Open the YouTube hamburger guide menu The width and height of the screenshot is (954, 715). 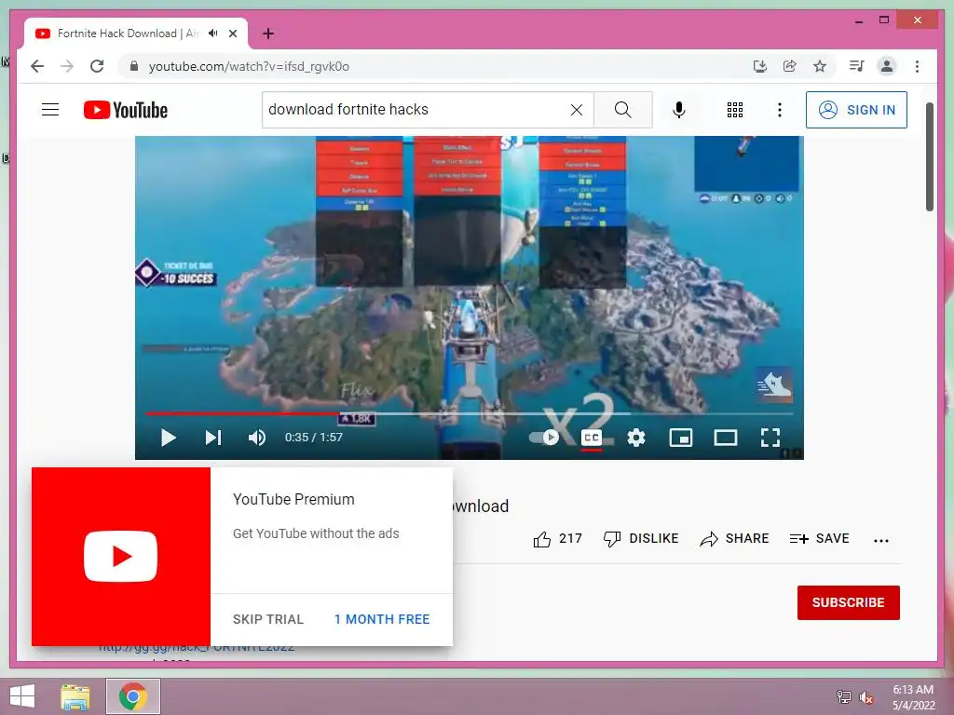(50, 110)
